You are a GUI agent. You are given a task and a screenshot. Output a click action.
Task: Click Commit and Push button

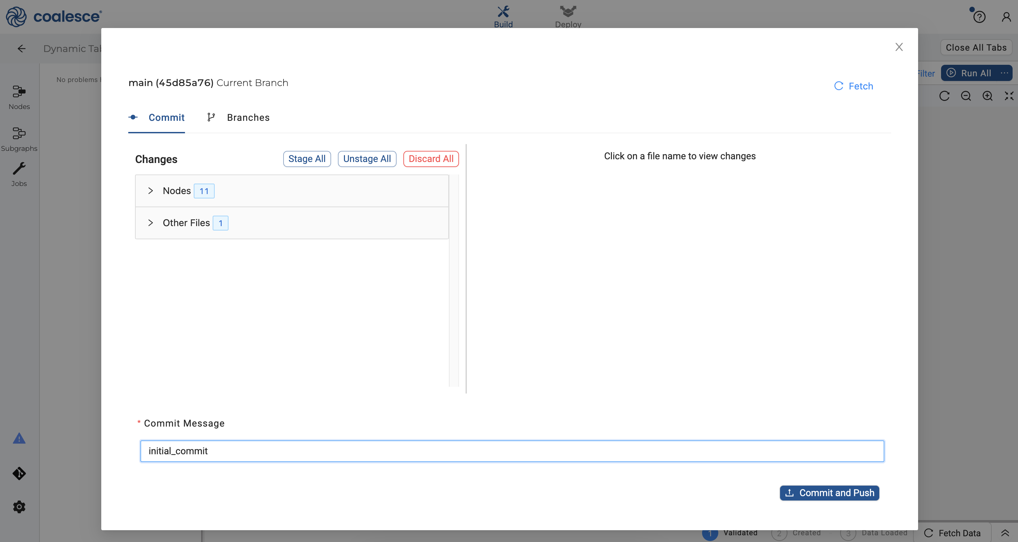pyautogui.click(x=829, y=493)
